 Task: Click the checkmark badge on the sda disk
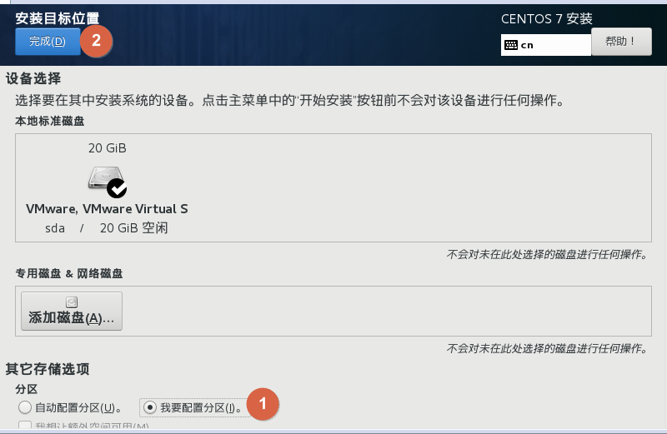(117, 188)
